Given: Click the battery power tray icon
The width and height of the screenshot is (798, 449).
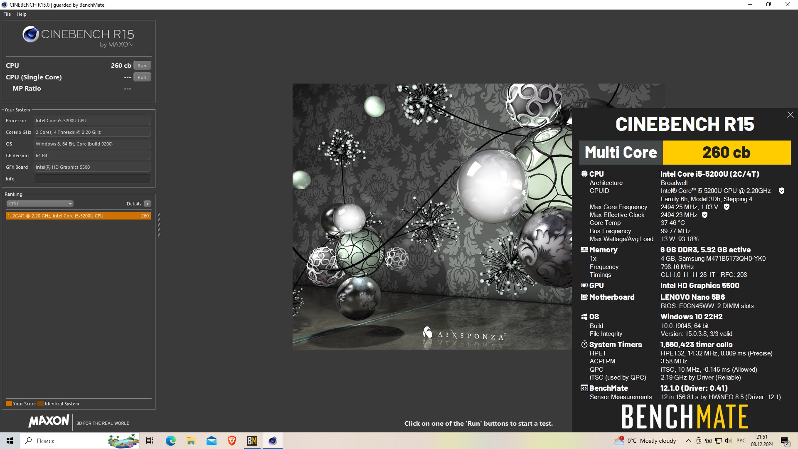Looking at the screenshot, I should (x=709, y=441).
